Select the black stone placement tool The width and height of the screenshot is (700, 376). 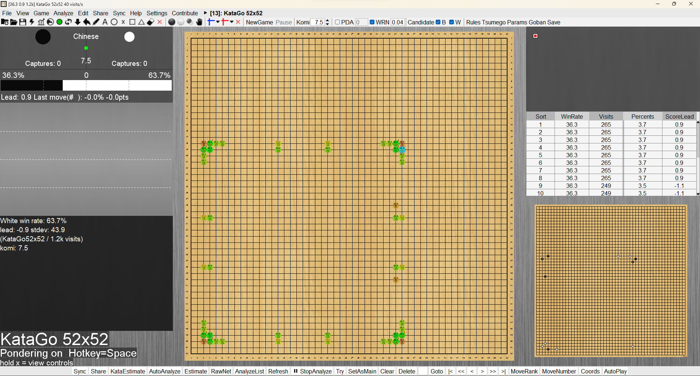click(x=172, y=22)
